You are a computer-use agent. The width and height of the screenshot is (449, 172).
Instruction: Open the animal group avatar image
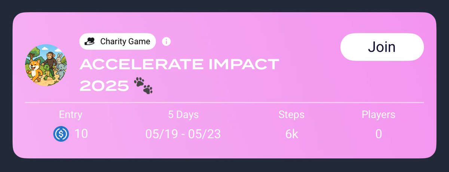[x=47, y=65]
